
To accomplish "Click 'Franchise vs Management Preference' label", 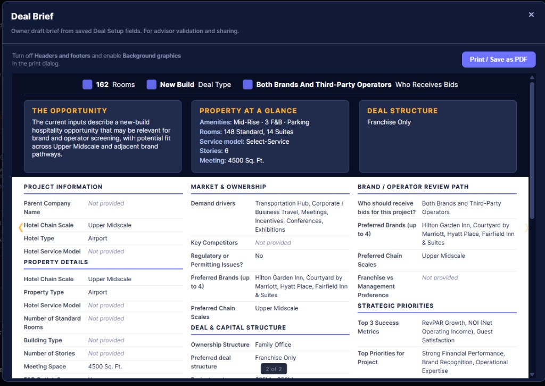I will click(376, 286).
